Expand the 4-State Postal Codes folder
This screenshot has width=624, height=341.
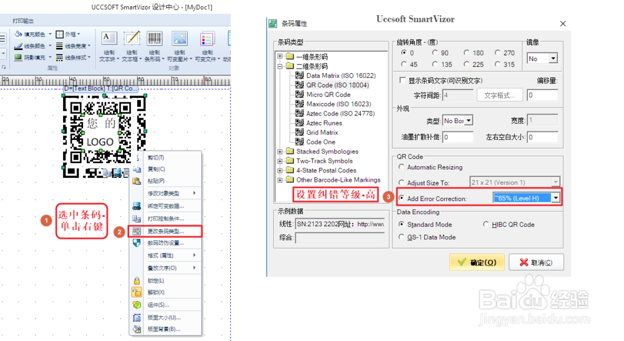[280, 170]
